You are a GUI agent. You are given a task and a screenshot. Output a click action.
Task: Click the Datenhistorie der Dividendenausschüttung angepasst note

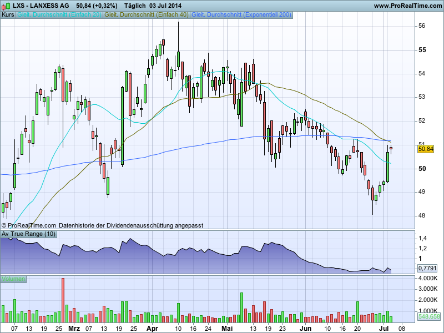coord(131,226)
